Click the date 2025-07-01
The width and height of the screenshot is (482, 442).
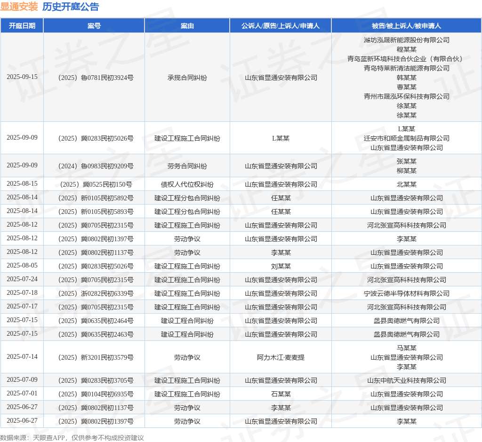[x=22, y=393]
